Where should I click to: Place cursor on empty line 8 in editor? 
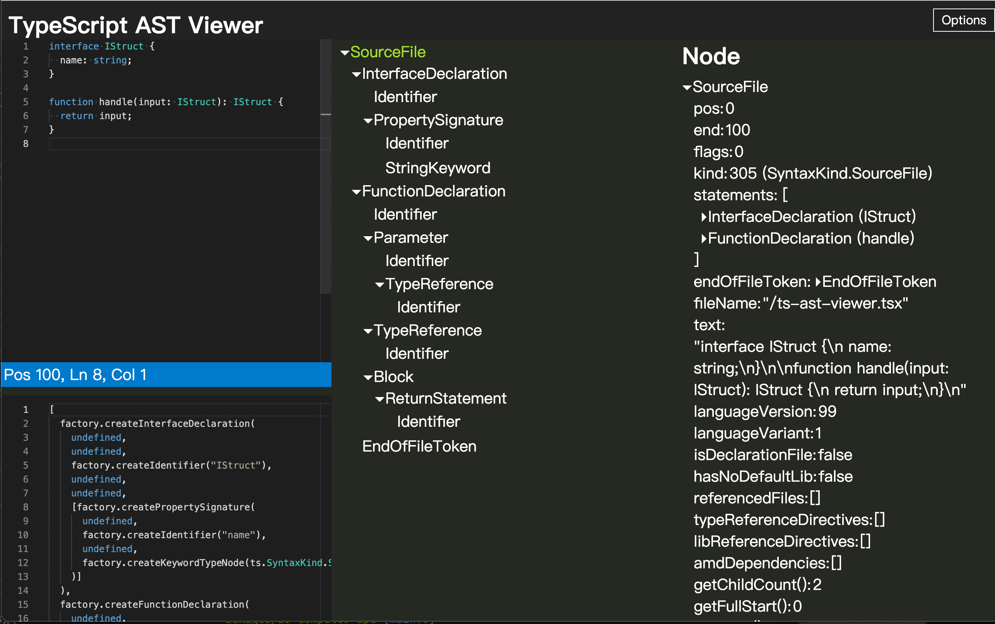click(x=165, y=144)
